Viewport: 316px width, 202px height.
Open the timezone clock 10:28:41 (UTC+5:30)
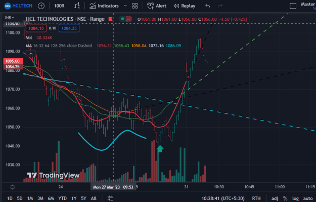coord(223,198)
